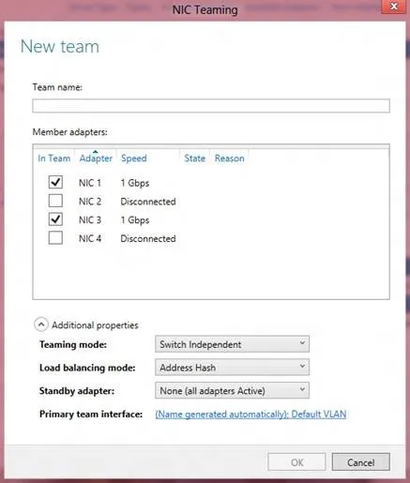Focus the Team name text field
Screen dimensions: 410x483
(x=211, y=106)
